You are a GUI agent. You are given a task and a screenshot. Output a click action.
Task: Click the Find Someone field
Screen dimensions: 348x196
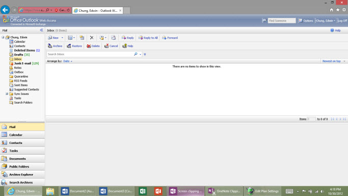[x=282, y=20]
